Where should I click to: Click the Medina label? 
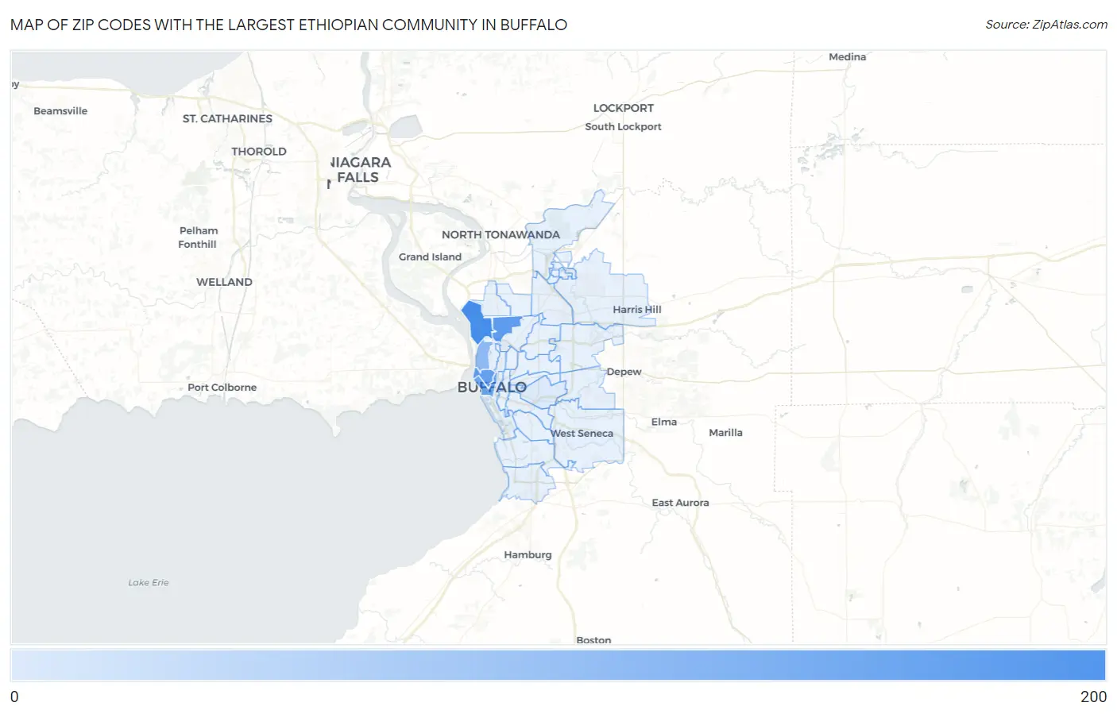tap(847, 56)
